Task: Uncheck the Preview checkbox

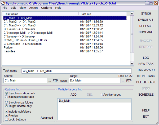Action: click(x=7, y=115)
